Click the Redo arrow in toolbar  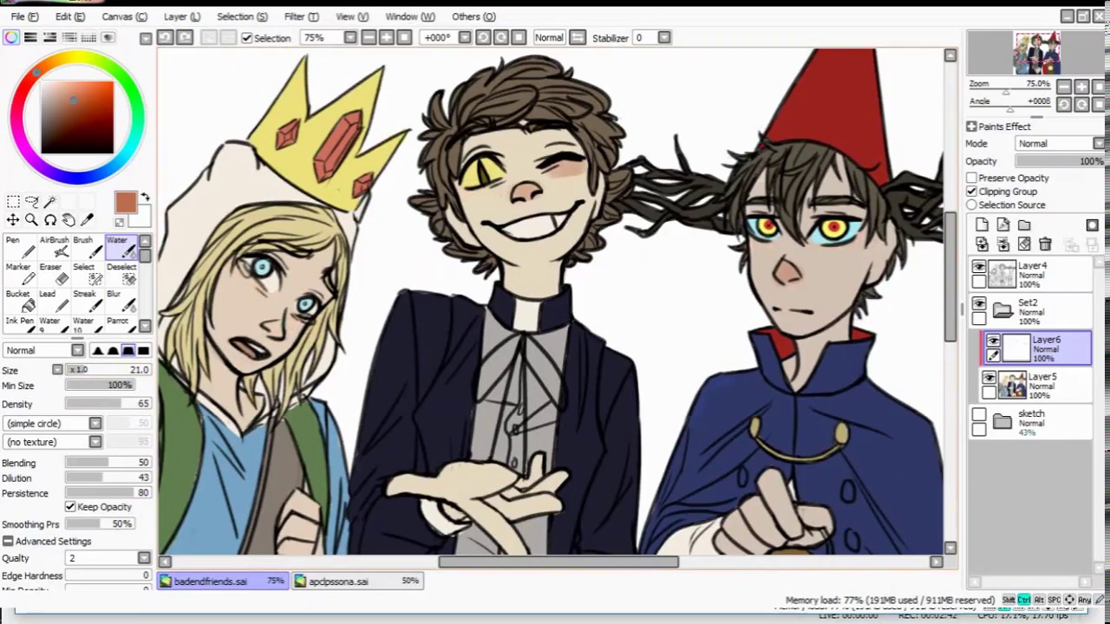tap(186, 37)
